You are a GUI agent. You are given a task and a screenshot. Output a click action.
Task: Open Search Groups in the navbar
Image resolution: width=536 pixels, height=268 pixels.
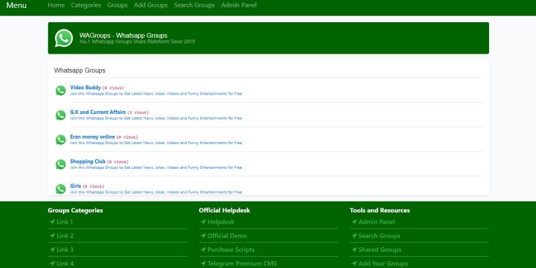(x=194, y=5)
